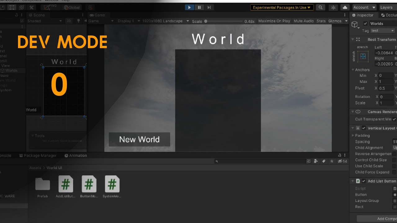The image size is (397, 223).
Task: Select the AddListBut... script asset
Action: [x=66, y=187]
